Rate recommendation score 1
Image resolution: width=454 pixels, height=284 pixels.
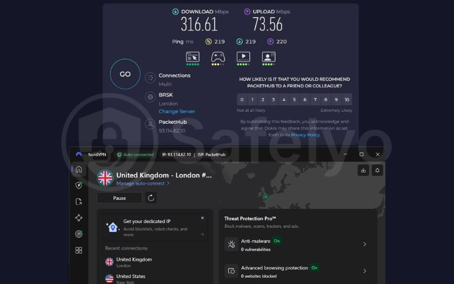click(x=252, y=99)
